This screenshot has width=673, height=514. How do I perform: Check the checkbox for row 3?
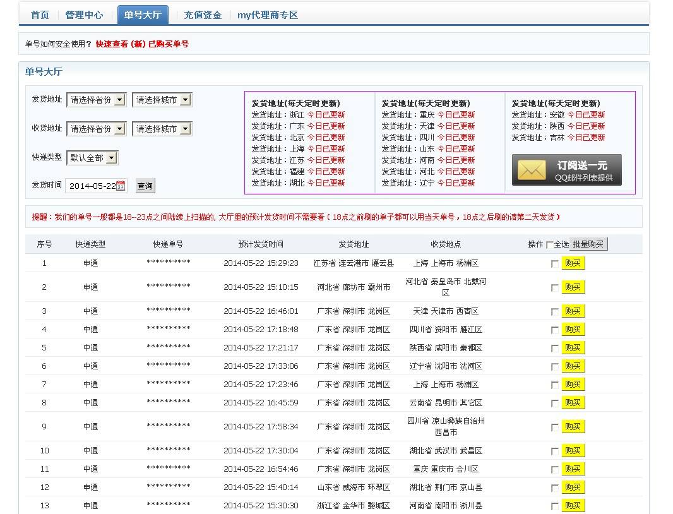click(x=554, y=312)
